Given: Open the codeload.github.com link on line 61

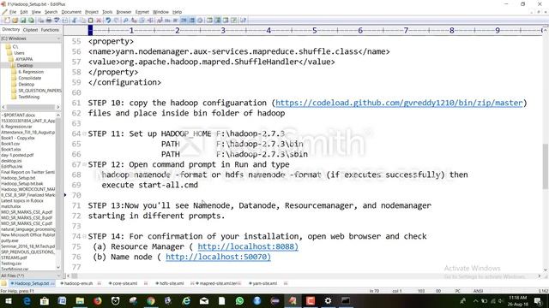Looking at the screenshot, I should (399, 103).
